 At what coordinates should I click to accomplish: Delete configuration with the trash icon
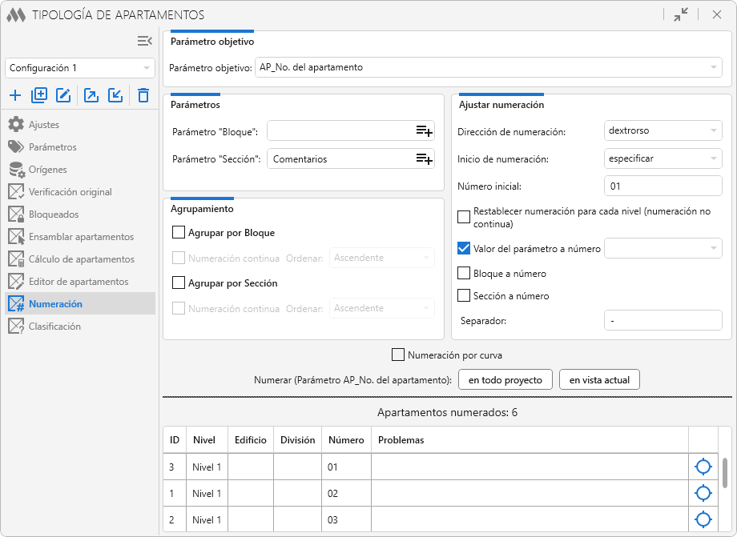click(x=143, y=96)
